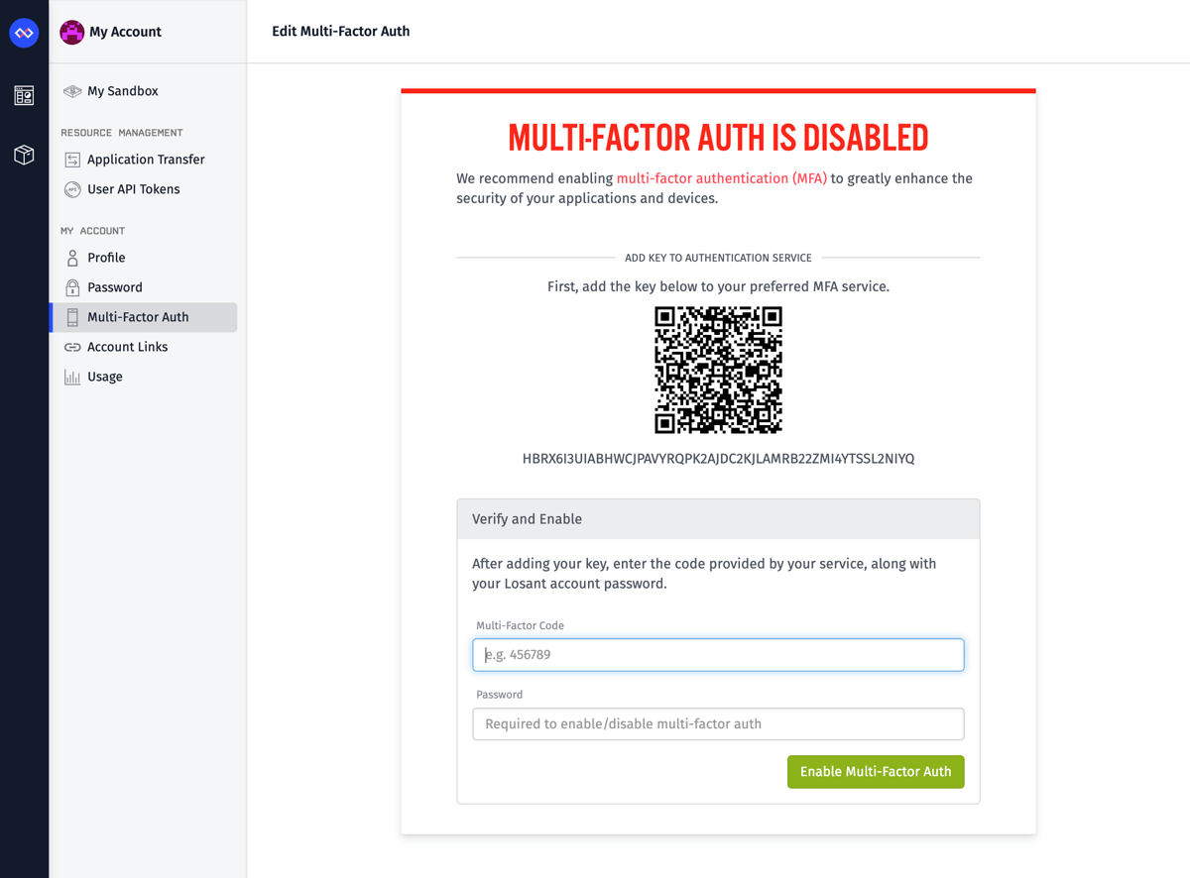Open the applications cube icon in the dark rail

[24, 155]
